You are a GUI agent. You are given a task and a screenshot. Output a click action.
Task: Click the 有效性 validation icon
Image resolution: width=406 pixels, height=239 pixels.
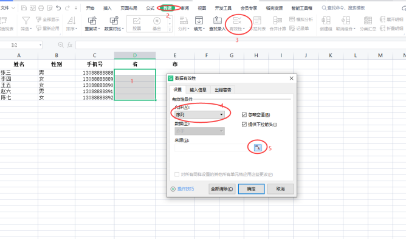click(x=237, y=21)
